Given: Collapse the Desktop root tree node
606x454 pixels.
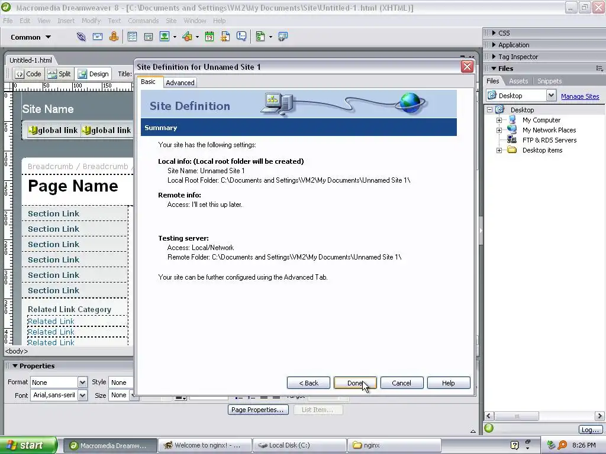Looking at the screenshot, I should coord(489,109).
